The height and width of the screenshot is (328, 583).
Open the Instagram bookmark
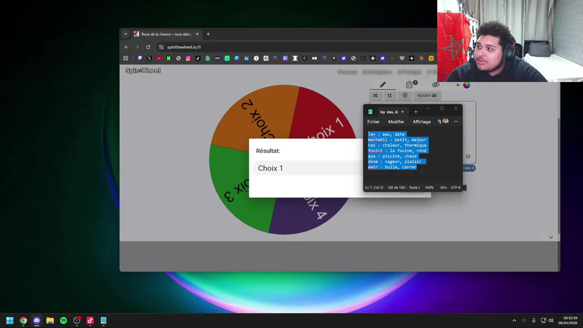coord(188,58)
